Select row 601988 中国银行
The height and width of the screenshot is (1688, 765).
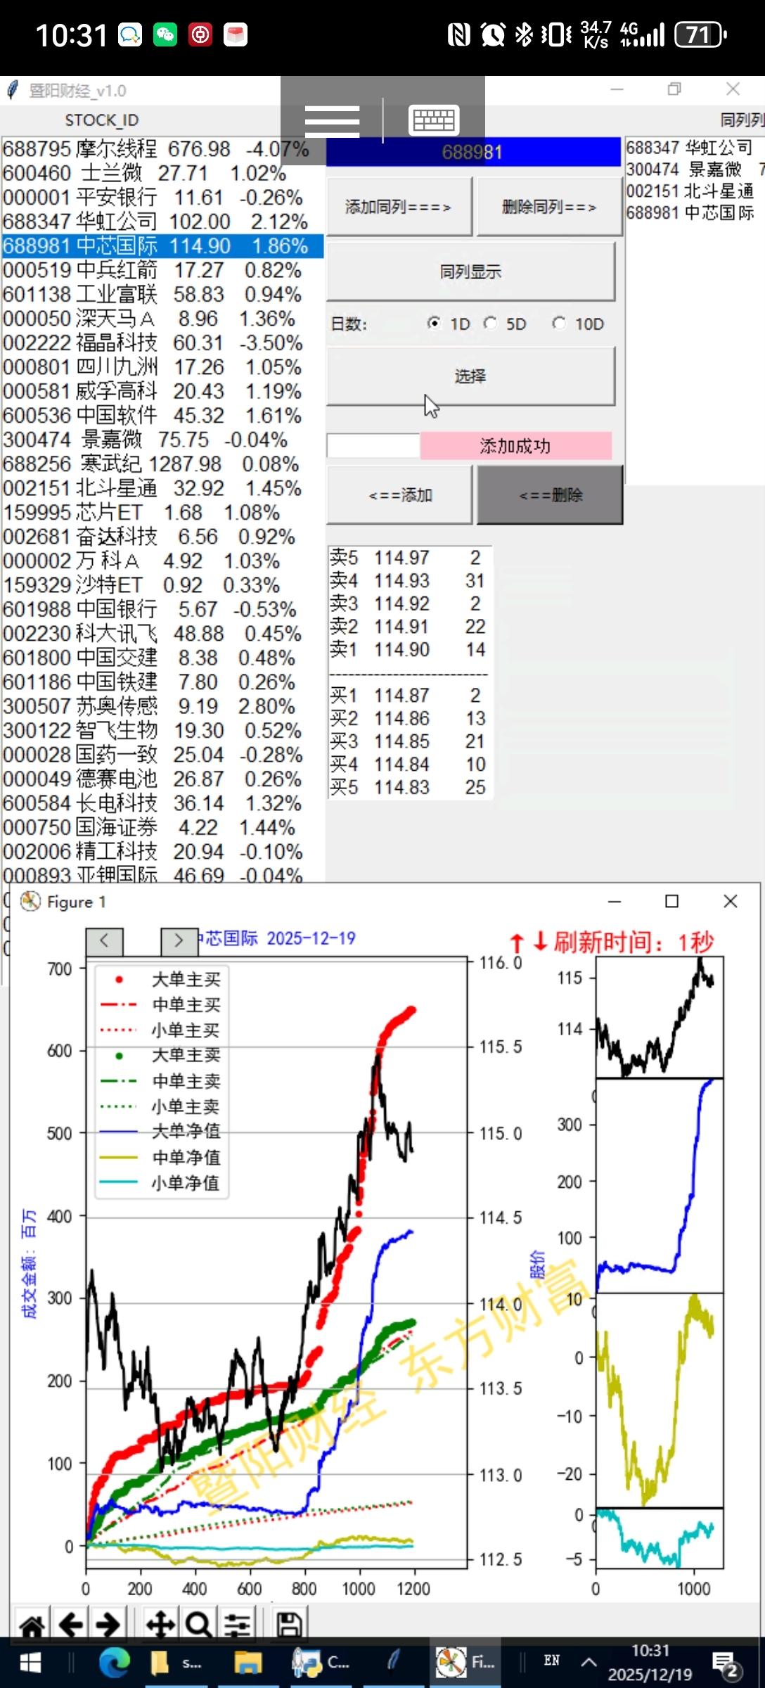(x=162, y=610)
